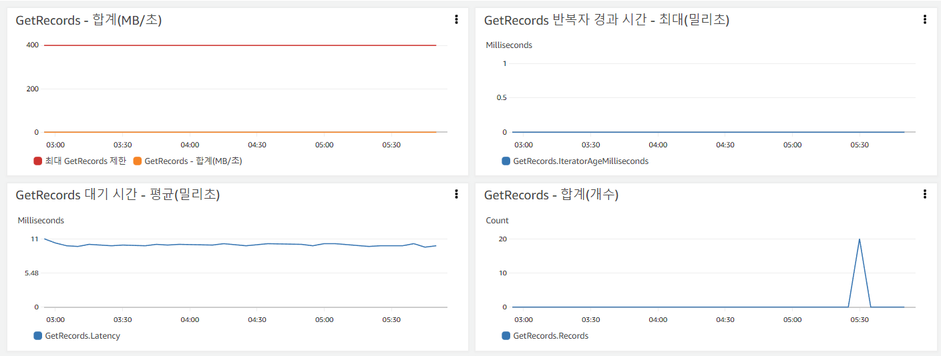Screen dimensions: 941x356
Task: Click the blue GetRecords.Records legend swatch
Action: pyautogui.click(x=506, y=335)
